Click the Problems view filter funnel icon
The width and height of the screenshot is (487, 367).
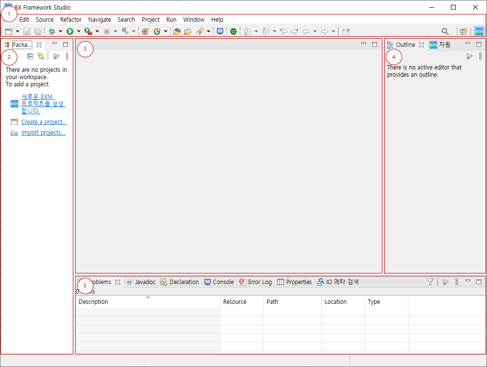pyautogui.click(x=430, y=282)
